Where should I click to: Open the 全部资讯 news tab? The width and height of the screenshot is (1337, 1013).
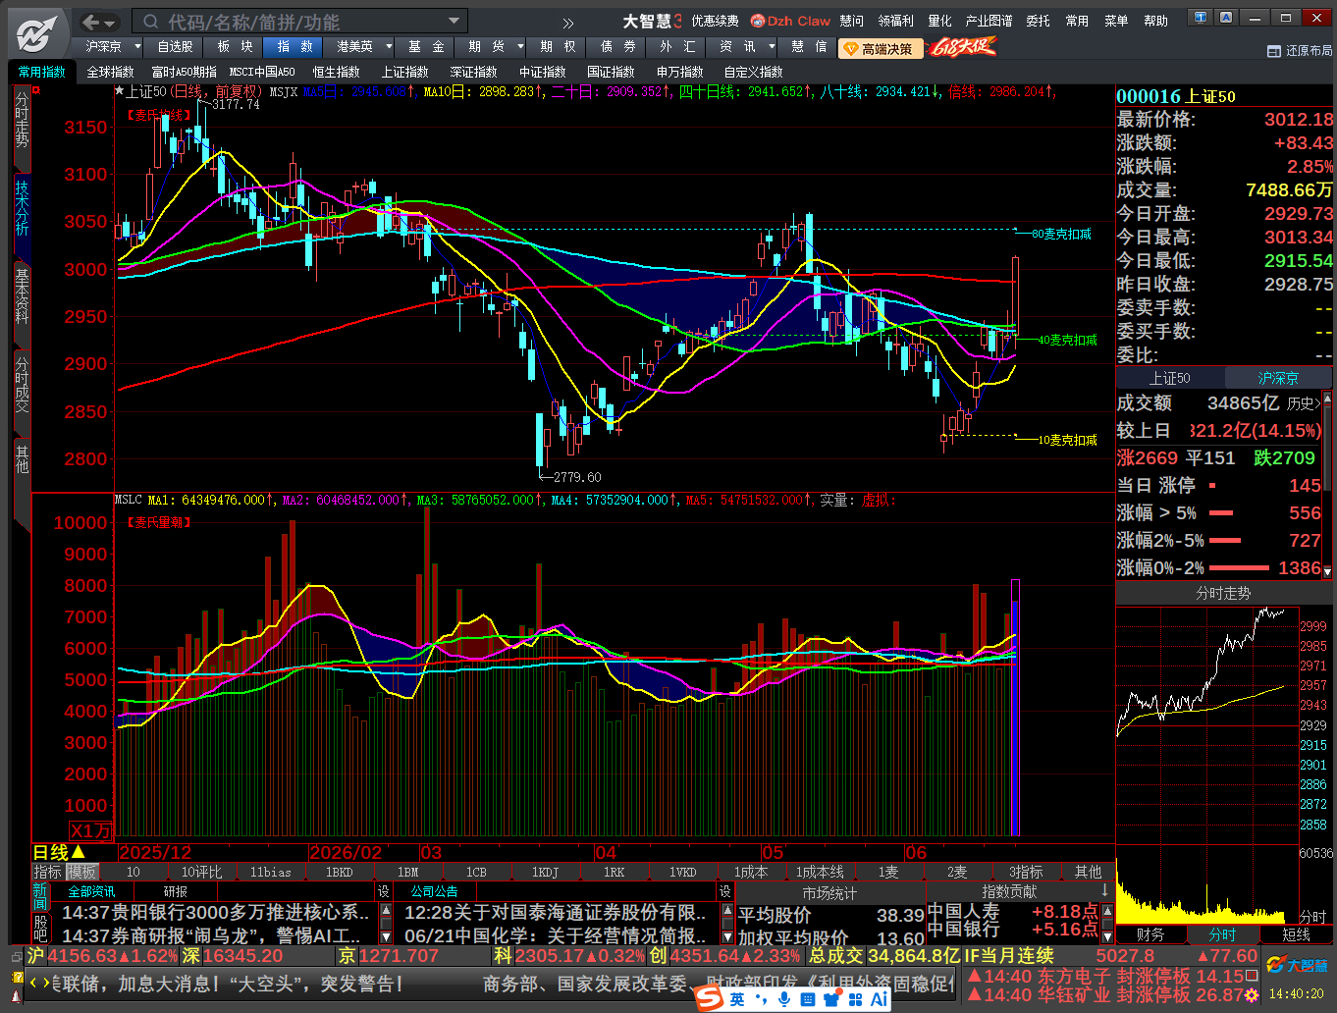pyautogui.click(x=91, y=891)
